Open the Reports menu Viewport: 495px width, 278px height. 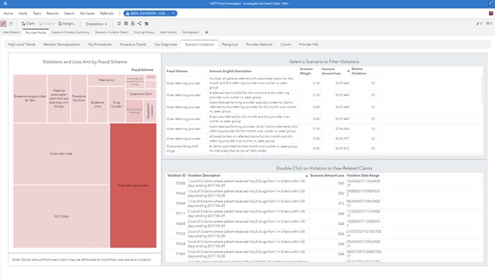(52, 13)
